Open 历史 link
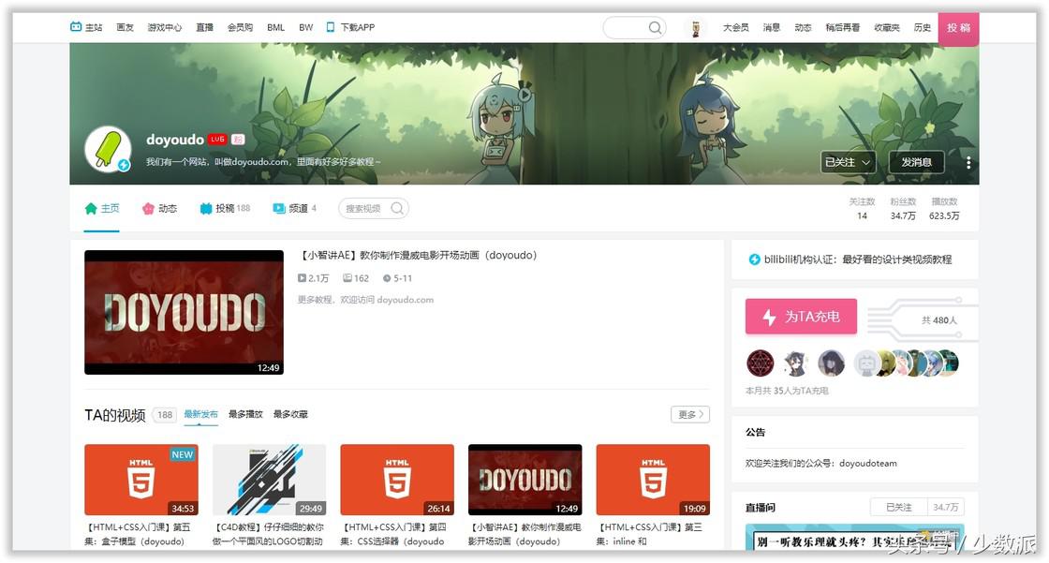1049x563 pixels. click(x=923, y=27)
